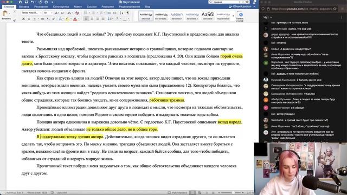Toggle italic formatting (К)
Screen dimensions: 347x195
29,19
